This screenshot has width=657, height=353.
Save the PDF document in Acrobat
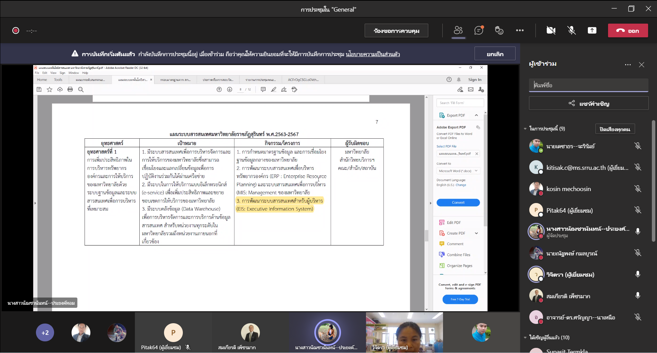coord(39,89)
